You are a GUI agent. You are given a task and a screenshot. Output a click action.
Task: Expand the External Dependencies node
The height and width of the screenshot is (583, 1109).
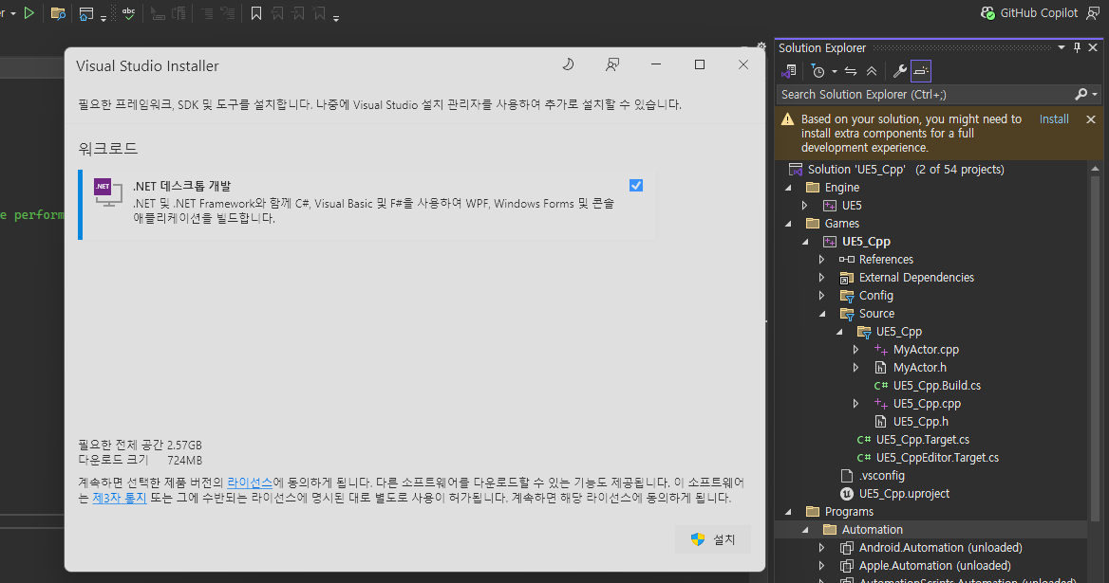coord(822,278)
